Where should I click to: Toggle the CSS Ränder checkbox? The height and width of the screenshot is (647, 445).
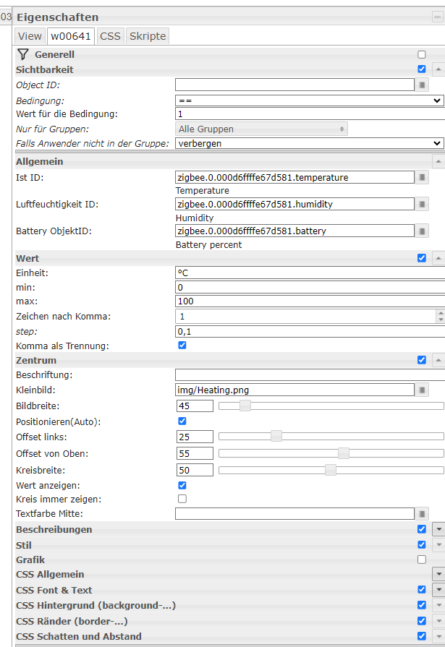[421, 620]
